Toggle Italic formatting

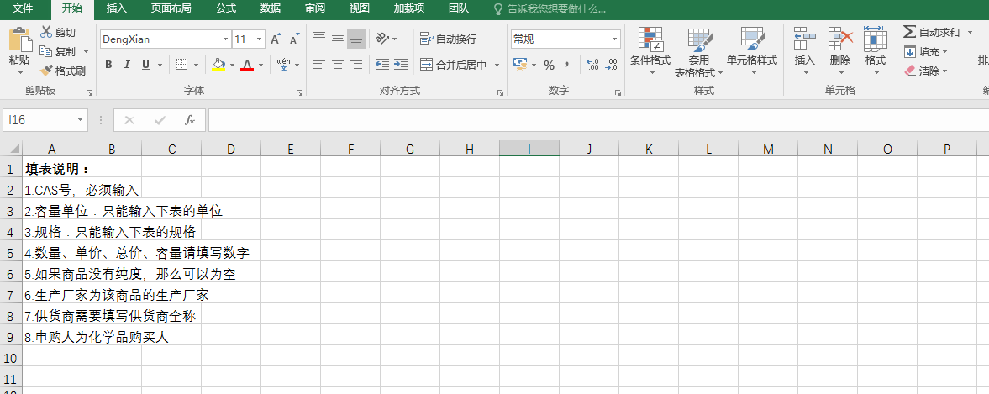(x=127, y=65)
